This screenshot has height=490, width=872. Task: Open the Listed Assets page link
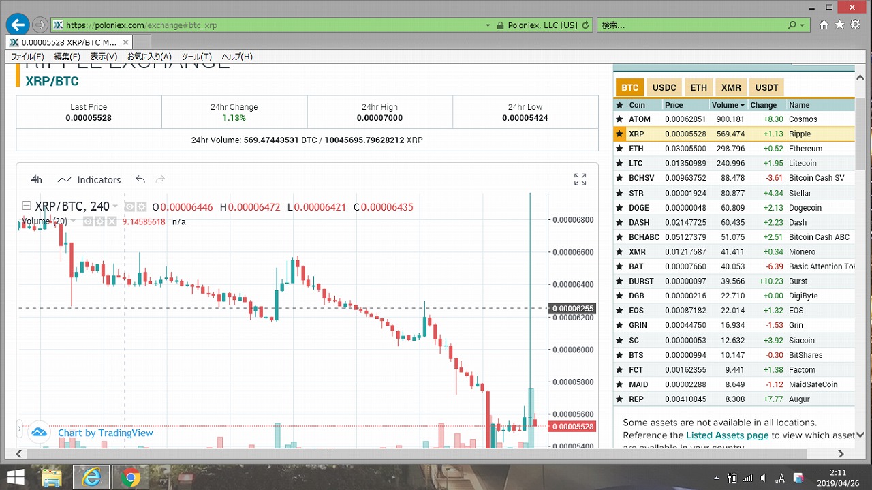(727, 435)
